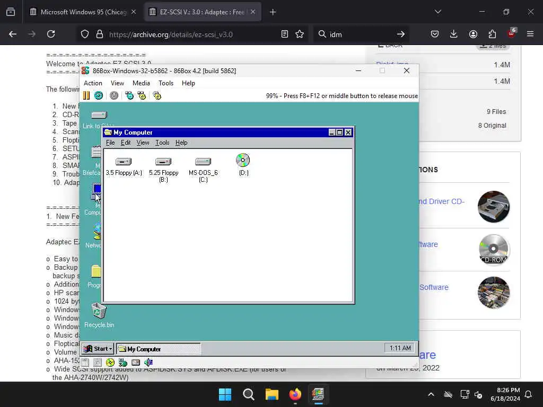Open a new Firefox tab
The width and height of the screenshot is (543, 407).
click(273, 12)
